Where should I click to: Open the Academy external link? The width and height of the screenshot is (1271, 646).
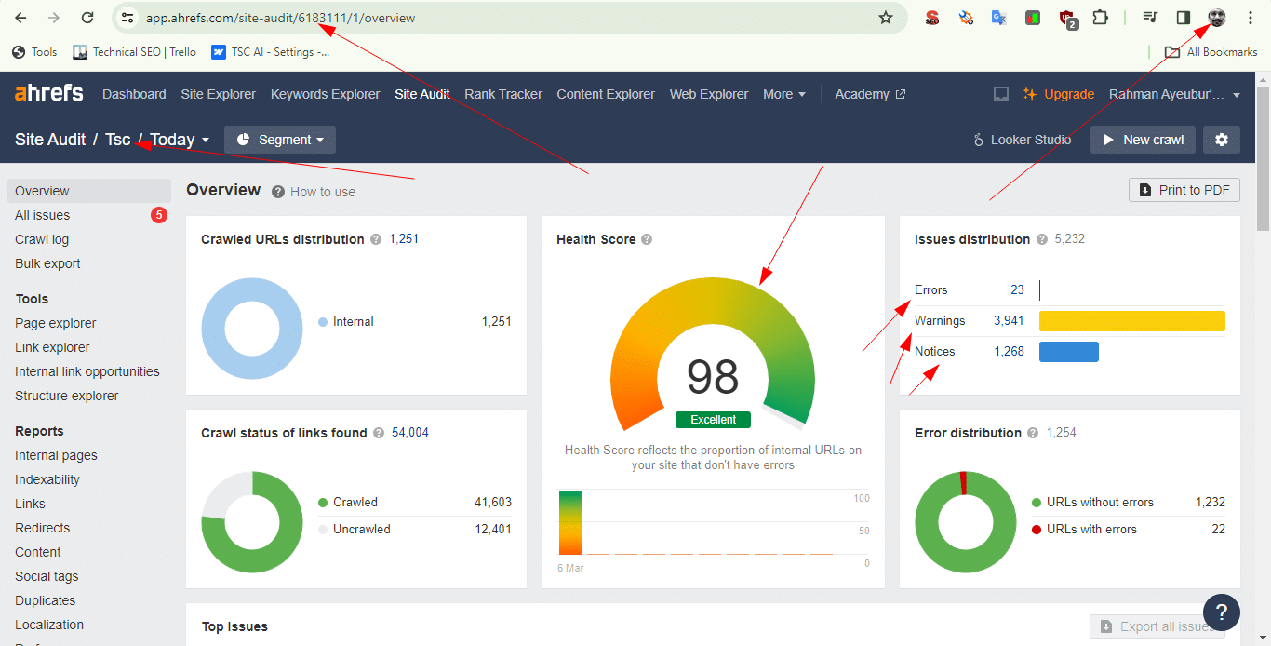(x=870, y=94)
